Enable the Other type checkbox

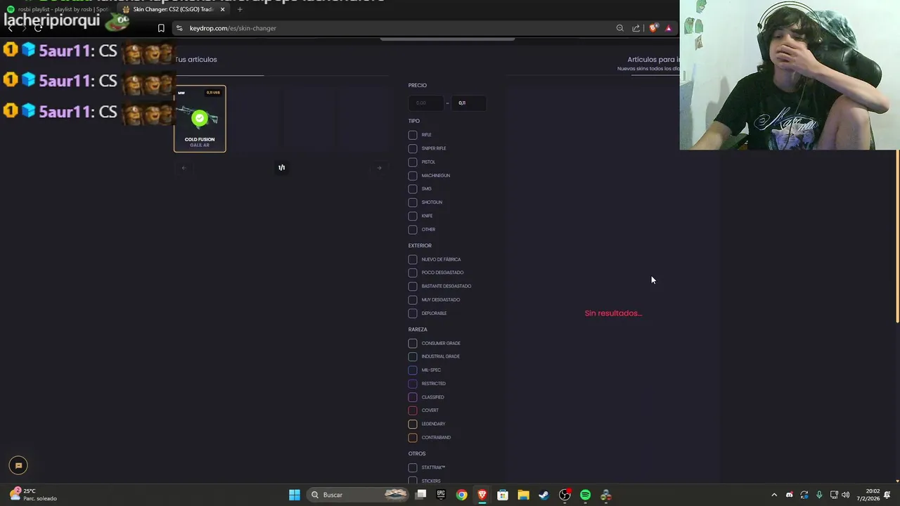(413, 229)
